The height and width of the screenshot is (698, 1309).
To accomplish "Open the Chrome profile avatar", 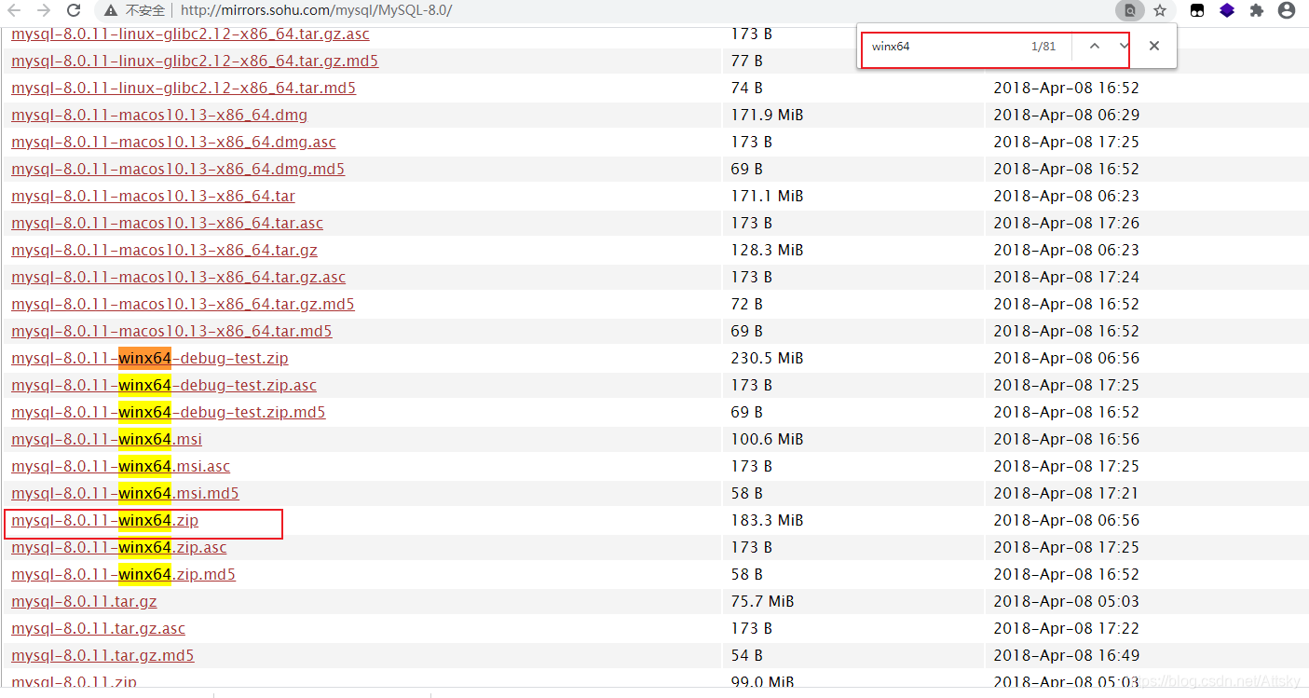I will 1287,11.
